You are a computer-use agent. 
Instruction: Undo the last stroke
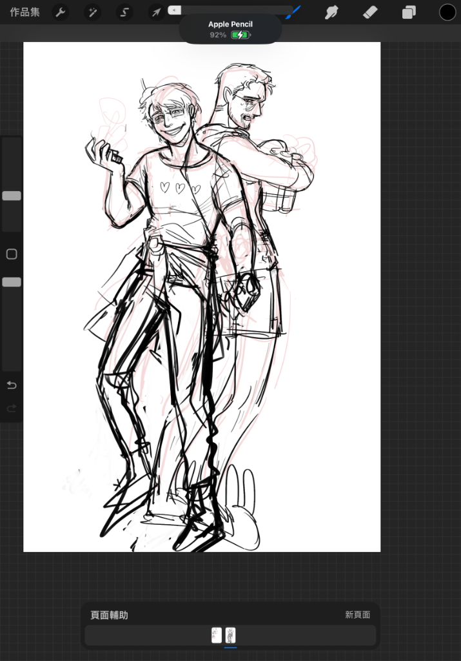point(12,385)
